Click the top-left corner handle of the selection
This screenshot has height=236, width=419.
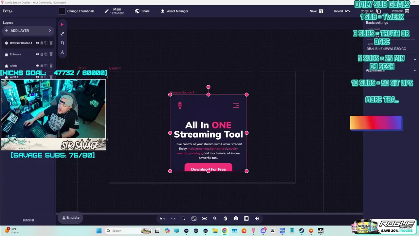tap(170, 95)
